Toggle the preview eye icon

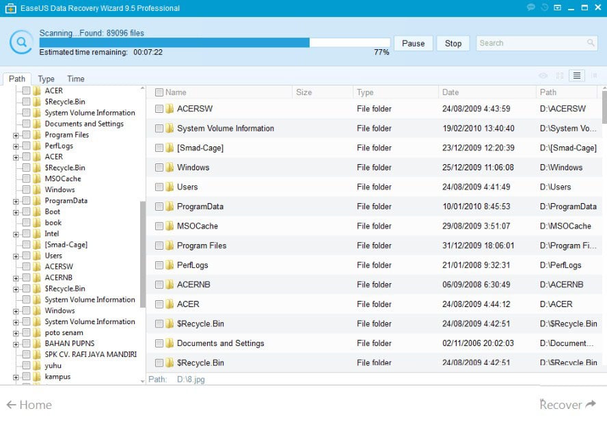[x=543, y=75]
